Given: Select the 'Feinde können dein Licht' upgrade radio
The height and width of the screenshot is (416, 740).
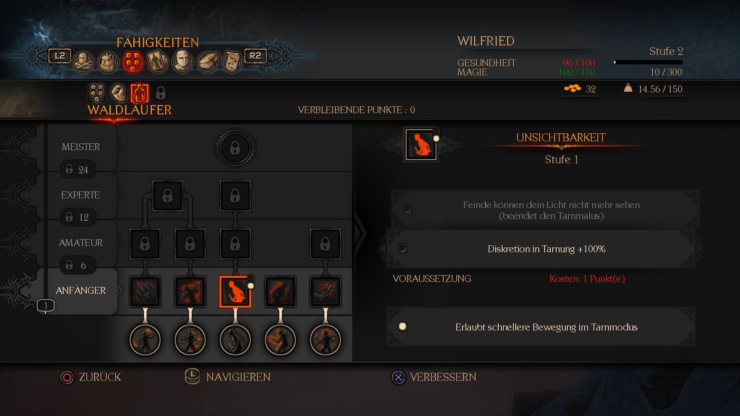Looking at the screenshot, I should tap(407, 209).
